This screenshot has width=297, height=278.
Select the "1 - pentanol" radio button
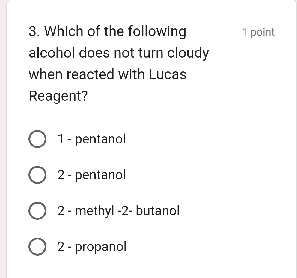tap(37, 139)
